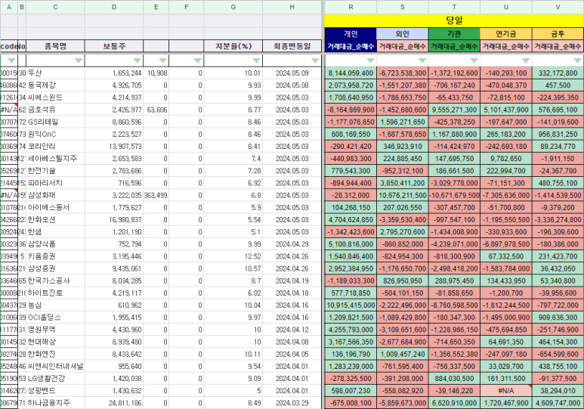Open the filter dropdown under 연기금 column
The height and width of the screenshot is (409, 584).
(x=526, y=60)
